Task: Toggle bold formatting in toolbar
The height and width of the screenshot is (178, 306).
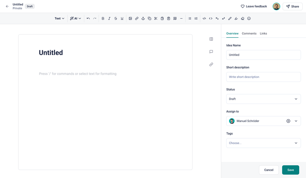Action: point(103,19)
